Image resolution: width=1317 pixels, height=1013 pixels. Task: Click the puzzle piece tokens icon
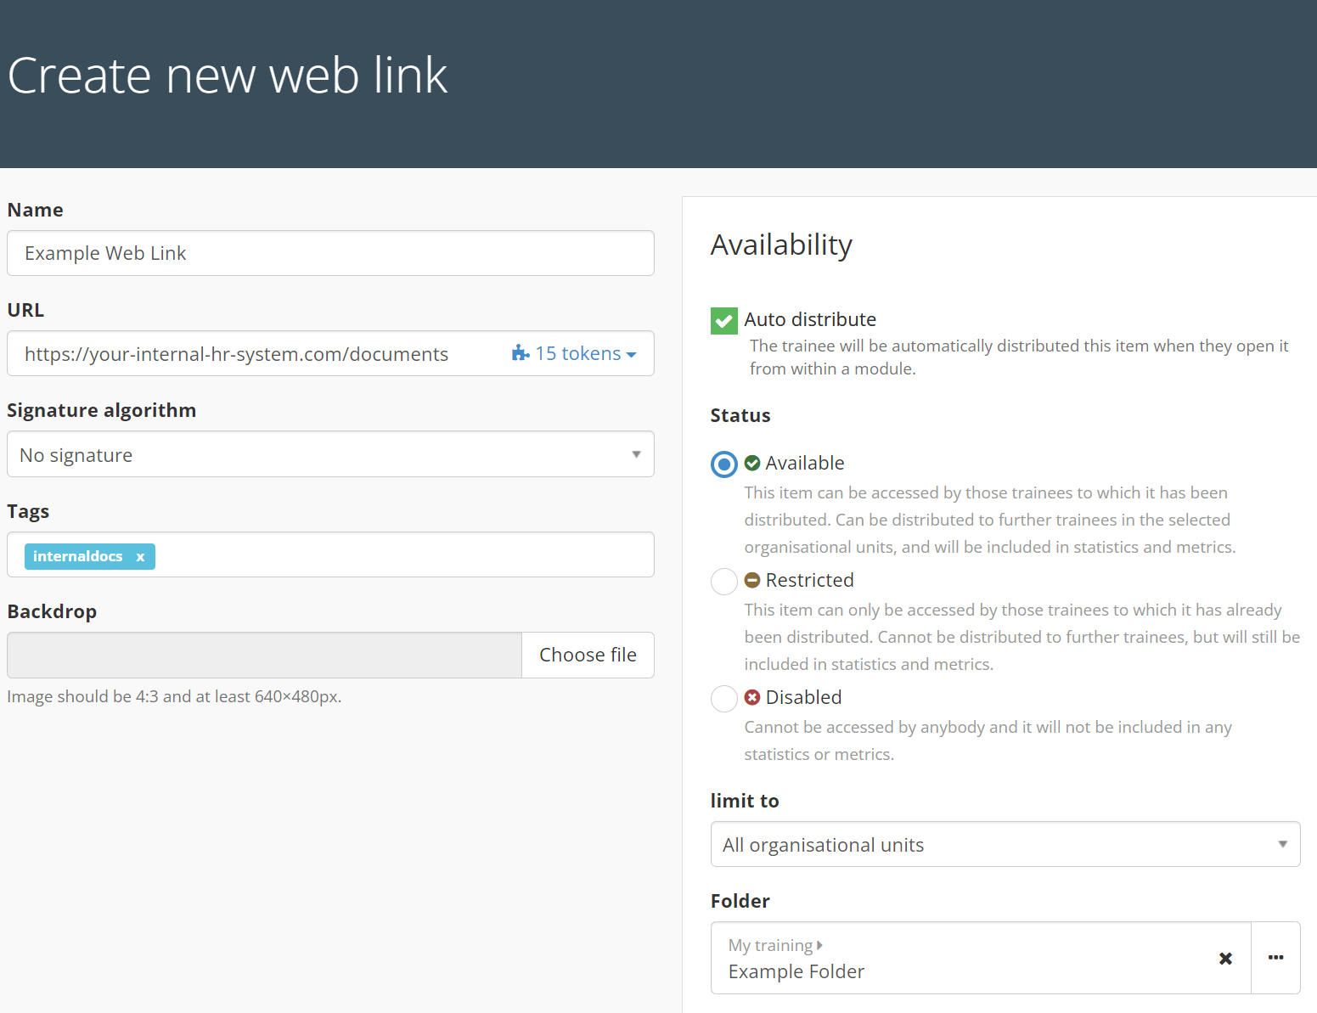coord(520,353)
